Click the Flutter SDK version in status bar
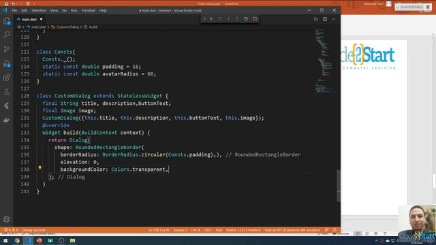Viewport: 436px width, 245px height. (243, 230)
